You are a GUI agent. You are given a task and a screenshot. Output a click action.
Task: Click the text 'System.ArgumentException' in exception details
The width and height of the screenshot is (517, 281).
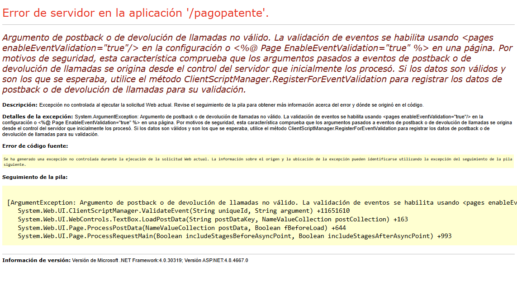pos(106,117)
